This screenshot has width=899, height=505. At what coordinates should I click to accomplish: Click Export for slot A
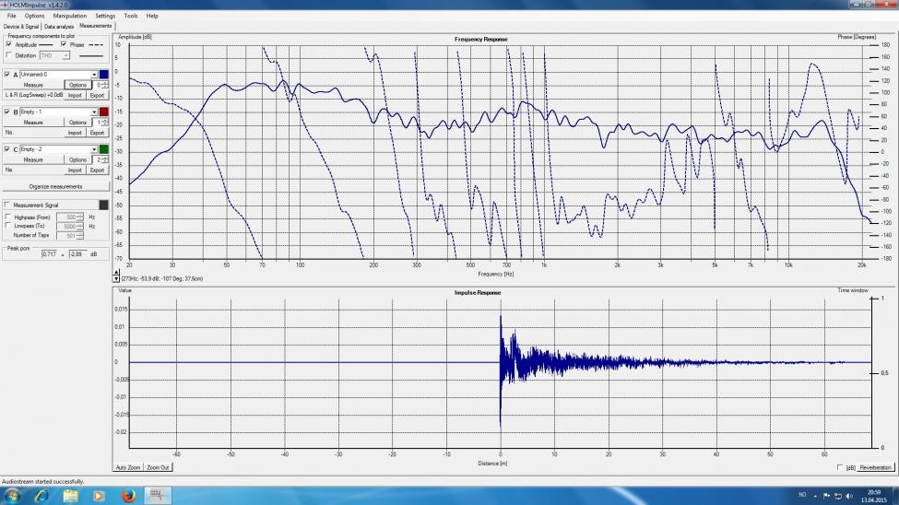97,95
